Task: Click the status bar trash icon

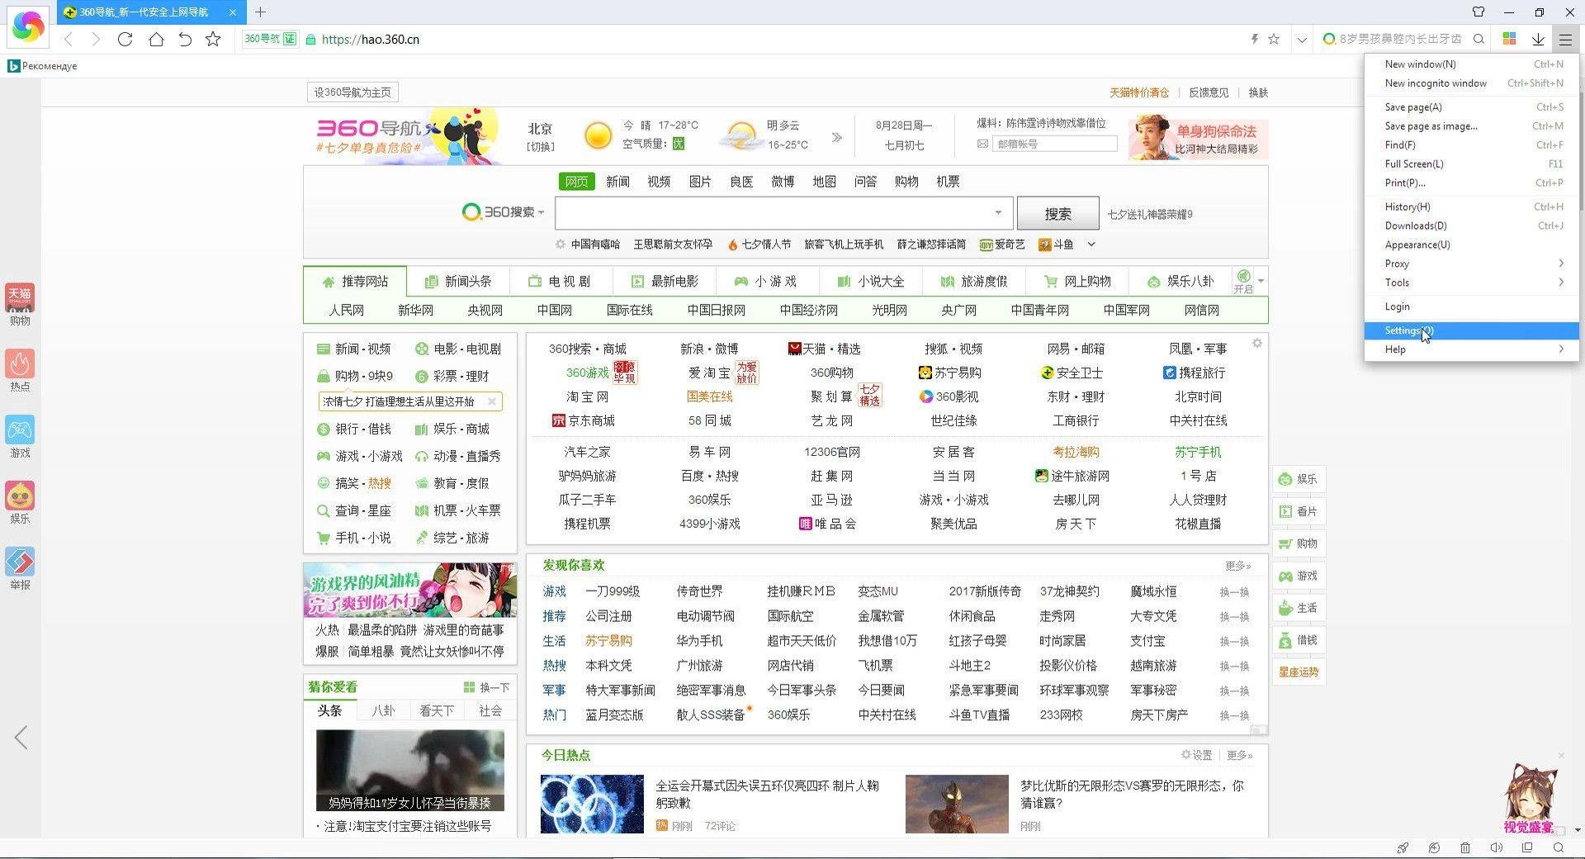Action: [1465, 848]
